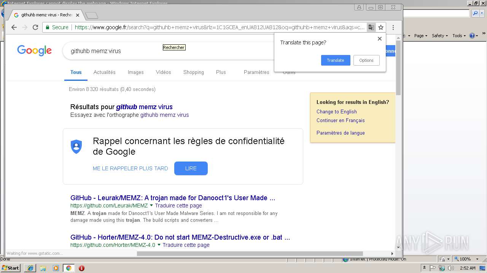Open Internet Explorer Safety menu
This screenshot has height=273, width=487.
point(439,36)
